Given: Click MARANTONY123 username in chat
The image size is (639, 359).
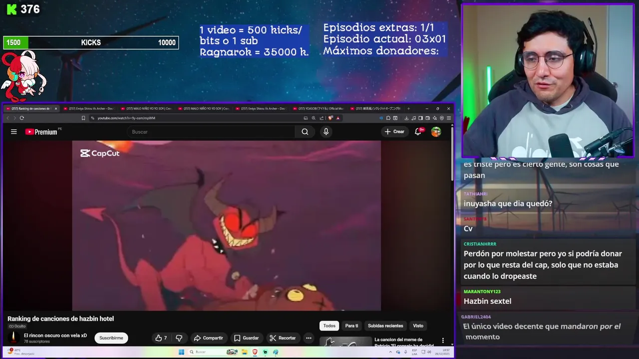Looking at the screenshot, I should point(482,291).
